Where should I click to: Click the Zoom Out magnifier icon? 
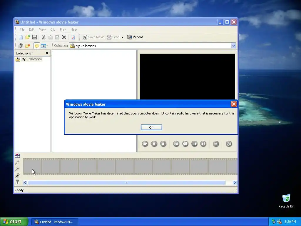pos(17,169)
